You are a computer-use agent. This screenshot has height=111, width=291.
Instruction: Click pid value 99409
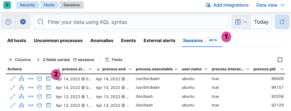pos(277,79)
